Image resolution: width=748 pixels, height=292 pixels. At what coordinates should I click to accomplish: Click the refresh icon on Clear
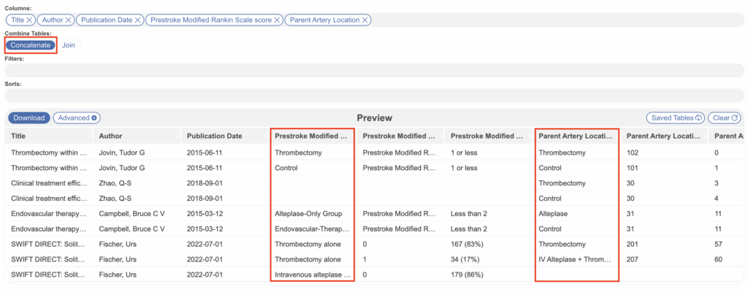[735, 118]
